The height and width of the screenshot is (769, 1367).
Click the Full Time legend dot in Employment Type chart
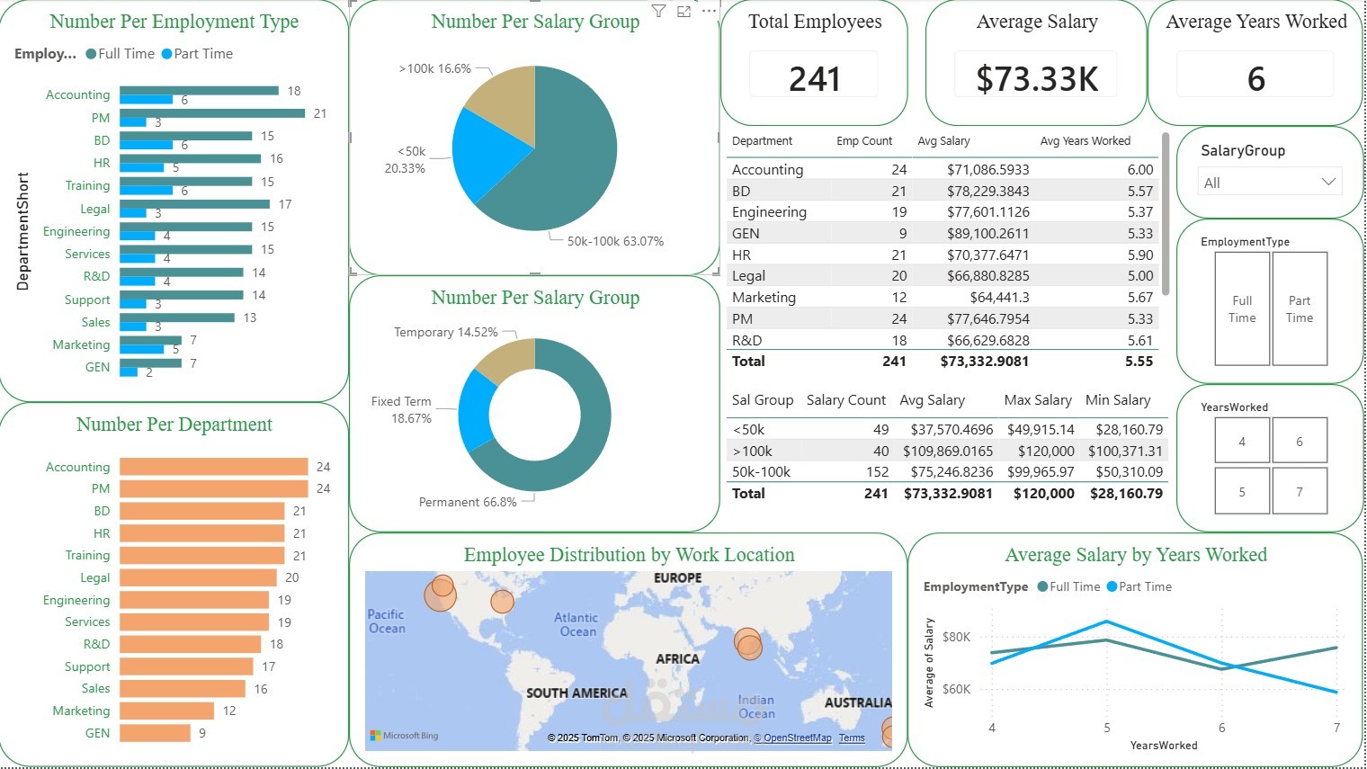[90, 54]
